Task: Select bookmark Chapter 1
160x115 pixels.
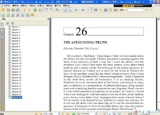Action: [16, 27]
